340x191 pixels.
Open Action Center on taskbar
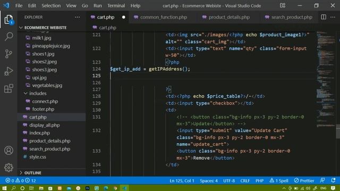tap(333, 188)
